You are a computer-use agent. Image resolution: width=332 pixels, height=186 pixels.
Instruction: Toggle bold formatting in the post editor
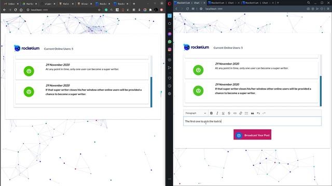(x=211, y=113)
